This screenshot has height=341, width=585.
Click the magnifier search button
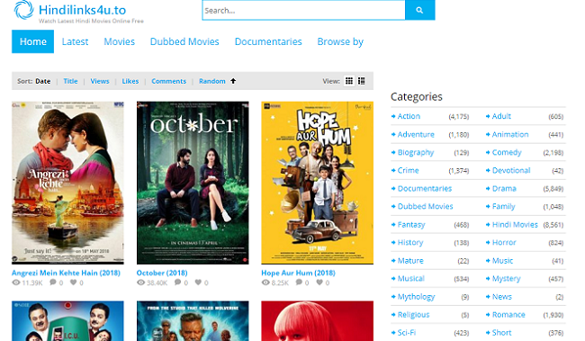pos(419,10)
